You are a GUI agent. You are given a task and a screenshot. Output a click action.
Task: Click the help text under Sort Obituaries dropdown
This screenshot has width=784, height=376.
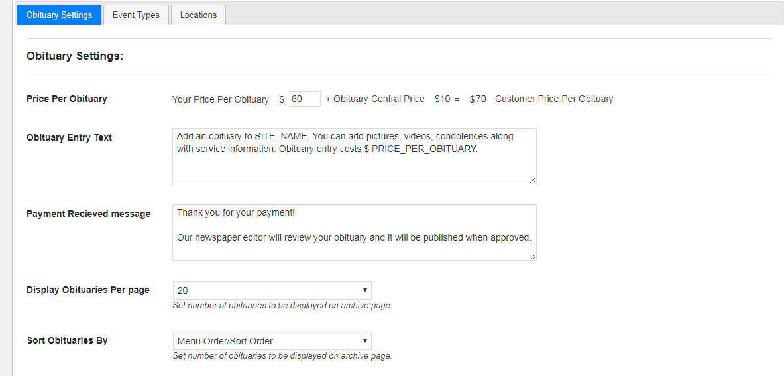coord(282,356)
